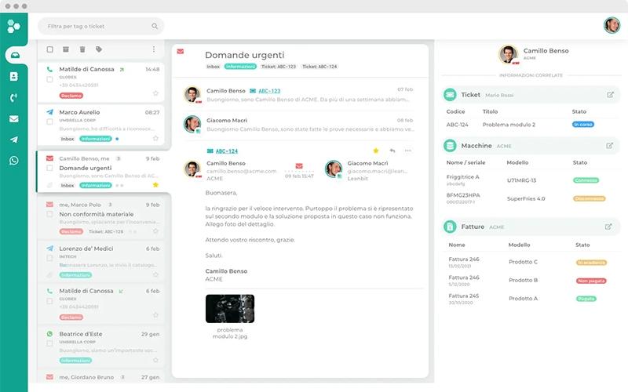Open the Telegram sidebar icon

[x=13, y=140]
